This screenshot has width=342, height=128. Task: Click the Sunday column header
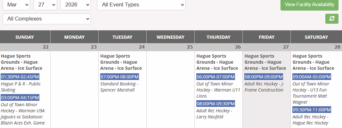coord(25,37)
